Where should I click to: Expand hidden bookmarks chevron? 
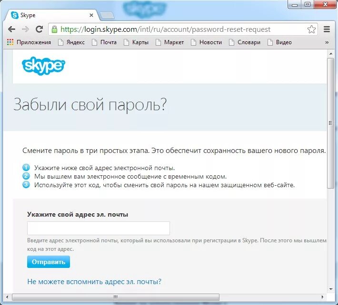(327, 42)
